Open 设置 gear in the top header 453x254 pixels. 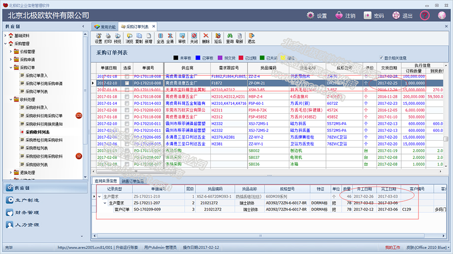(x=317, y=16)
